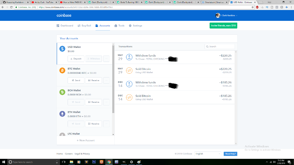Viewport: 294px width, 165px height.
Task: Click the transactions Search field
Action: (x=220, y=46)
